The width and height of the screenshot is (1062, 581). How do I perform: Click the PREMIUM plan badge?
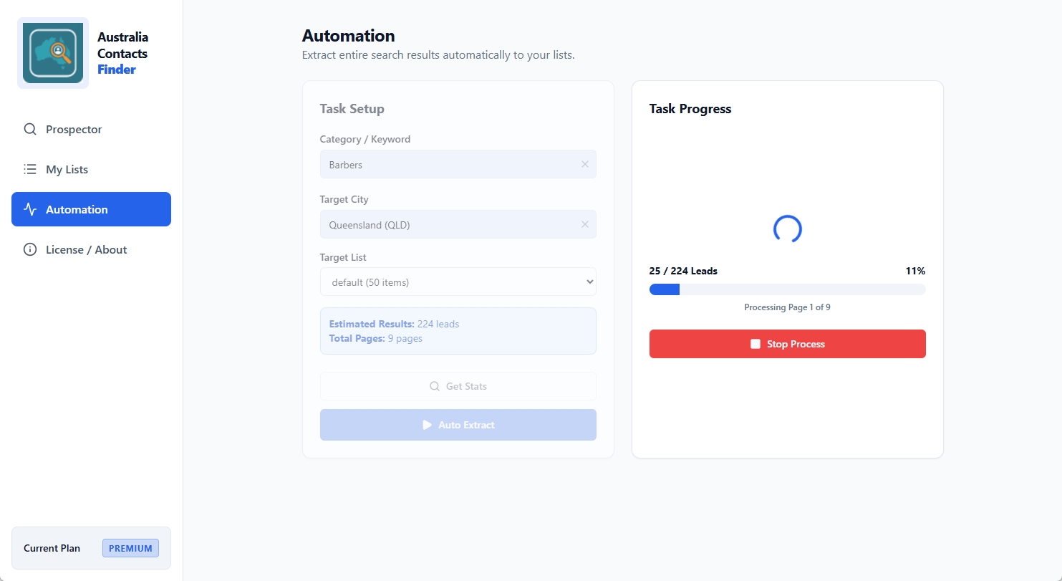tap(130, 547)
